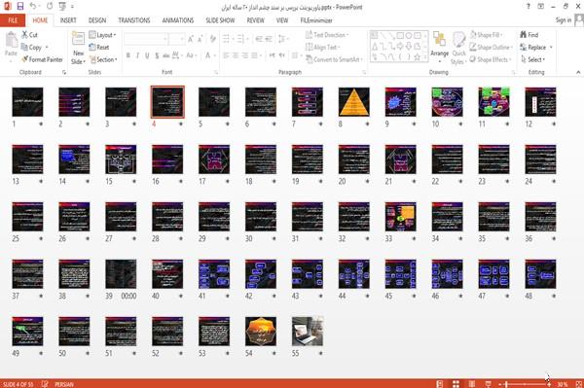Switch to the ANIMATIONS tab
Viewport: 584px width, 388px height.
click(x=178, y=20)
